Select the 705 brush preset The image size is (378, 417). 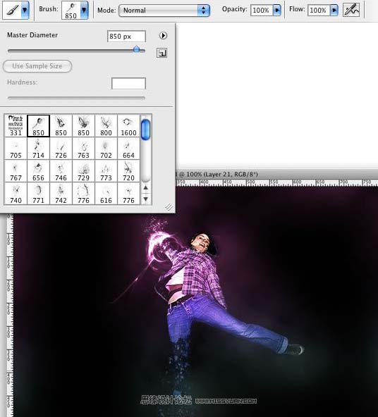point(16,149)
